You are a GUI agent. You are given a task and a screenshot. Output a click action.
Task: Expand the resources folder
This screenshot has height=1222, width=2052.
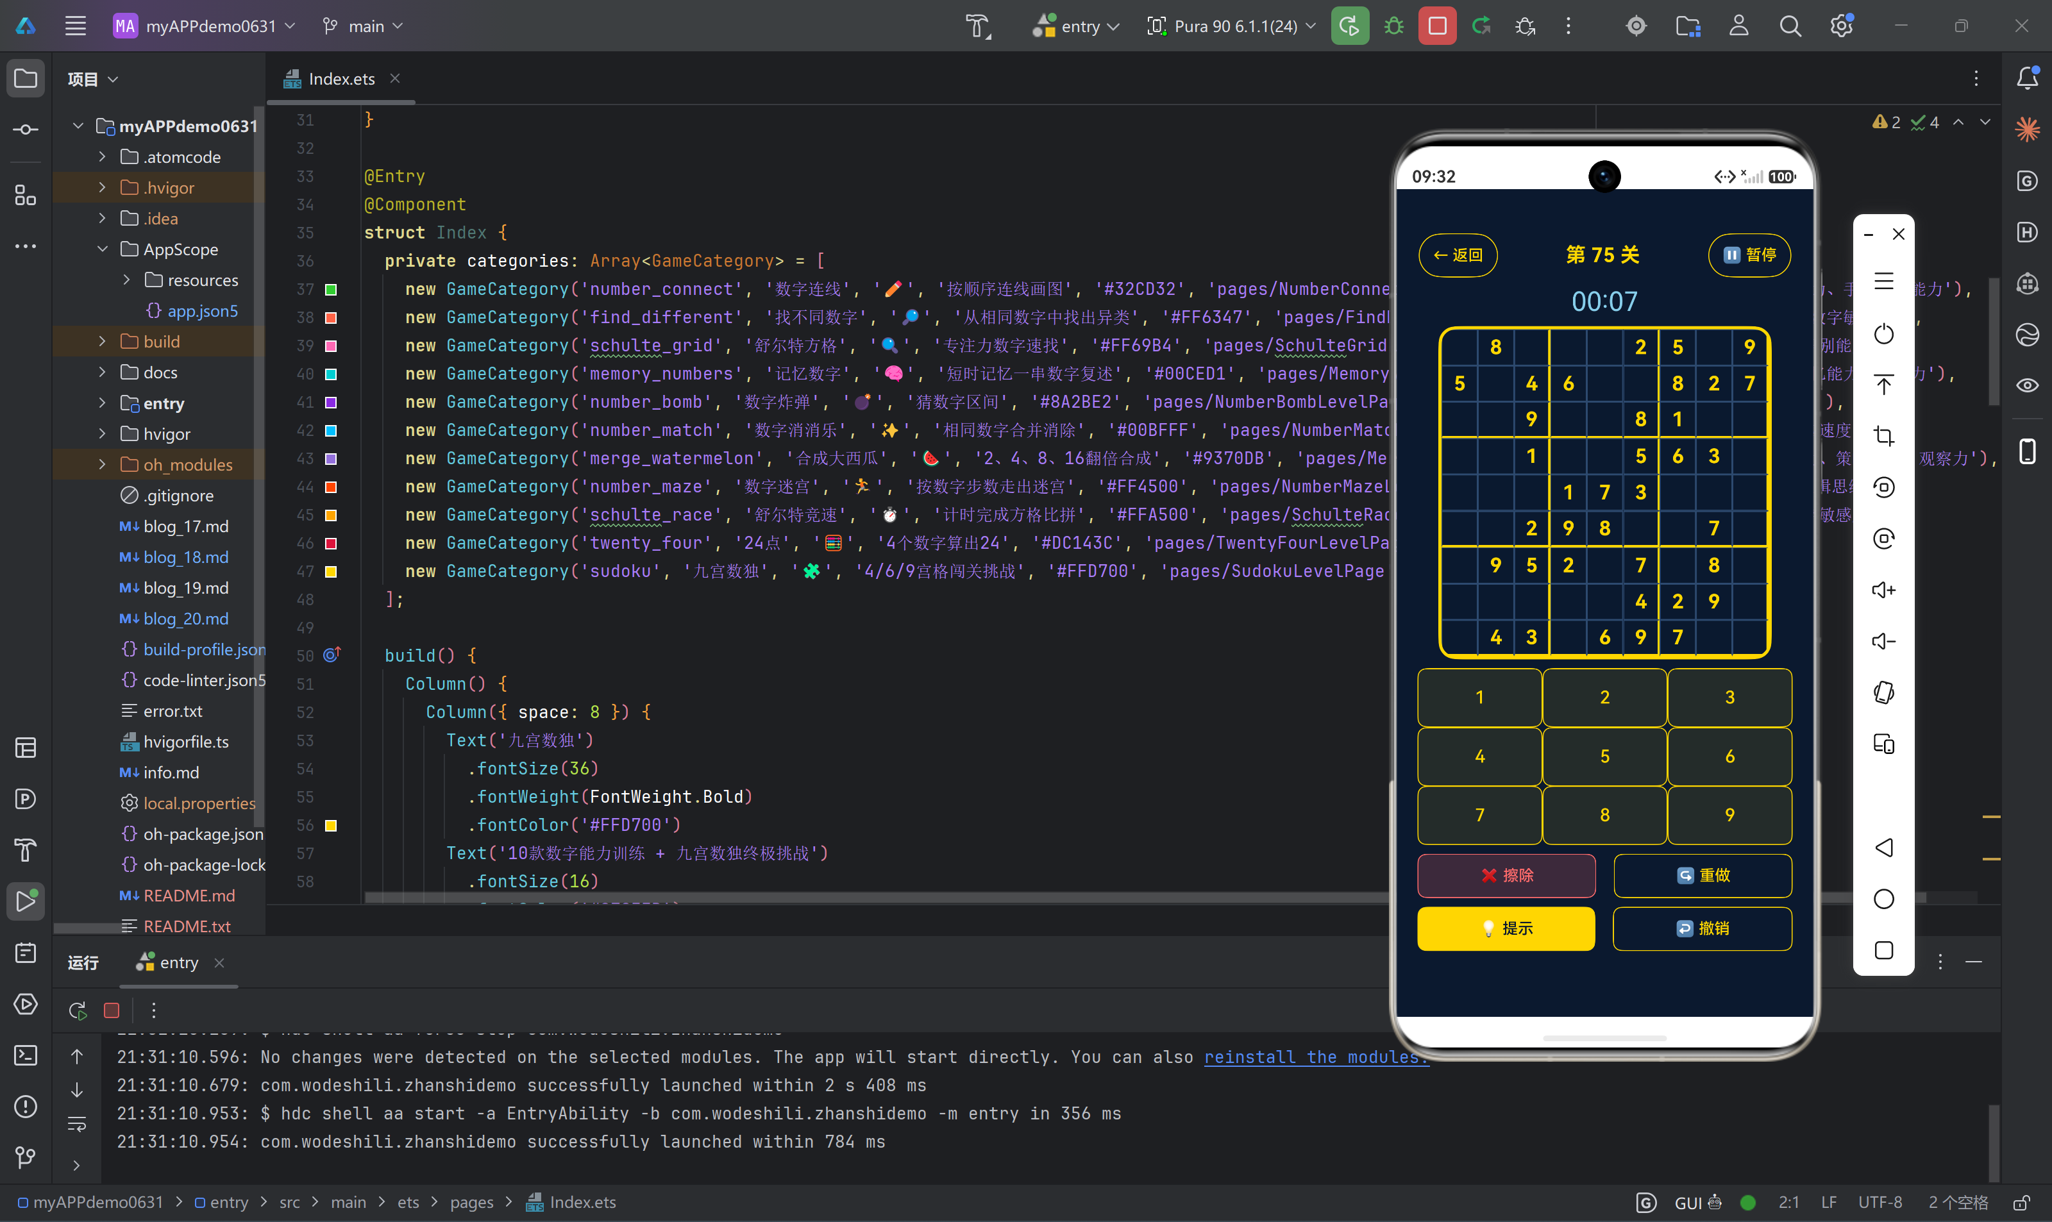pyautogui.click(x=126, y=280)
